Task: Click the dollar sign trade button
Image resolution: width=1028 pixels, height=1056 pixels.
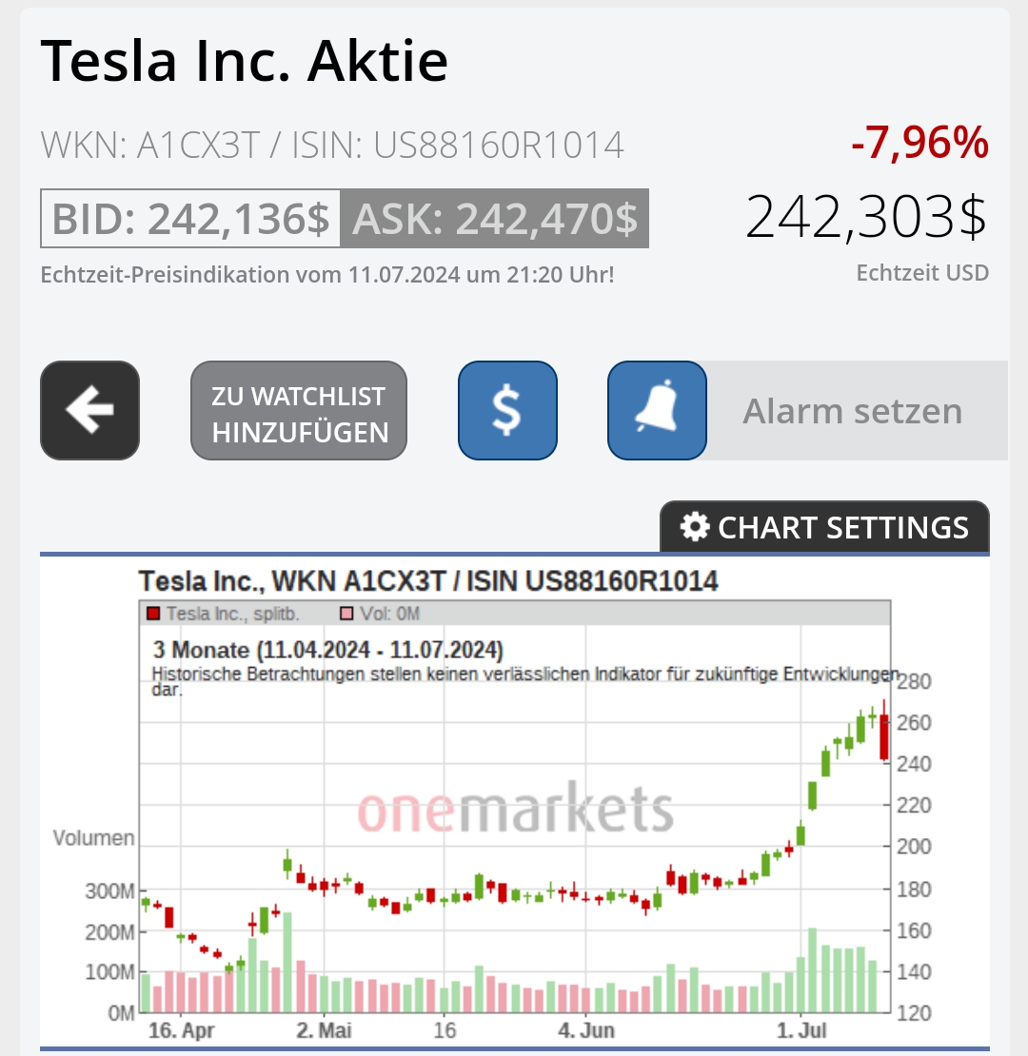Action: pyautogui.click(x=507, y=410)
